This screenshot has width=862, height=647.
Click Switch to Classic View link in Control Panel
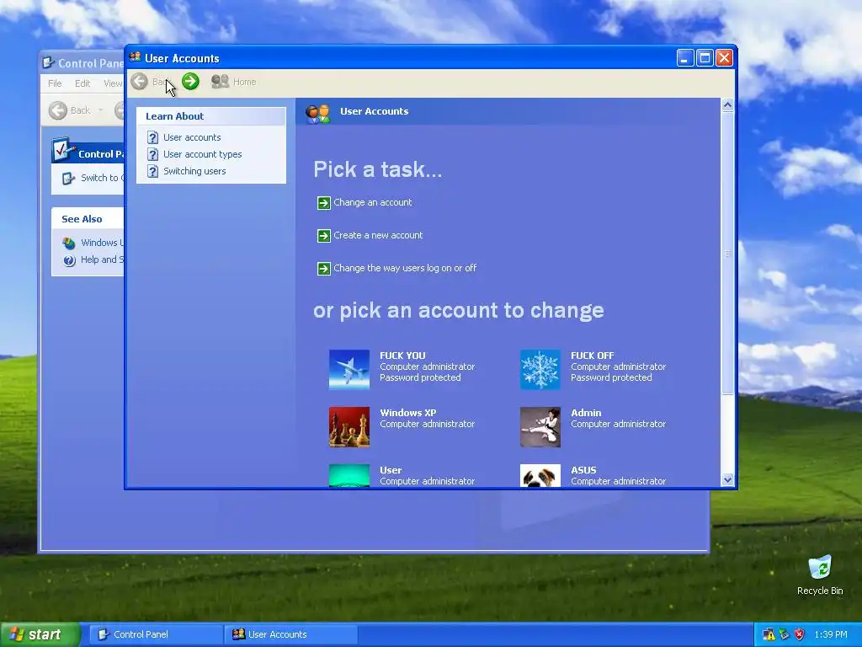point(102,178)
